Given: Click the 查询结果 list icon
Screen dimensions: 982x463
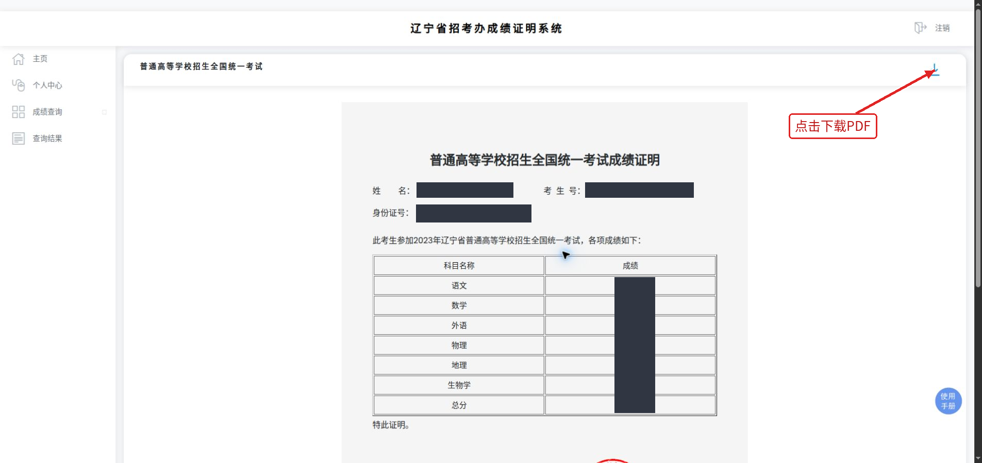Looking at the screenshot, I should (x=19, y=138).
